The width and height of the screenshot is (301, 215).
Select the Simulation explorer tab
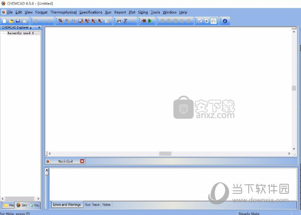(x=22, y=205)
